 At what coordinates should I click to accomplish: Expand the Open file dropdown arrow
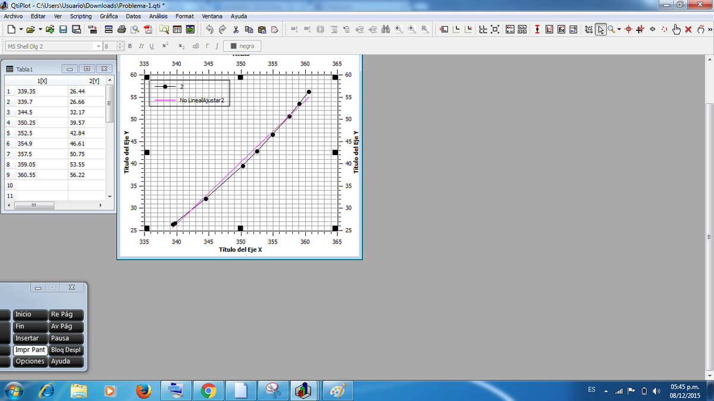tap(40, 29)
